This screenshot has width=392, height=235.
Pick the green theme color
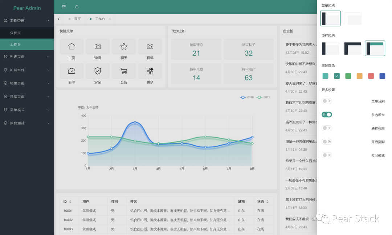pyautogui.click(x=348, y=76)
